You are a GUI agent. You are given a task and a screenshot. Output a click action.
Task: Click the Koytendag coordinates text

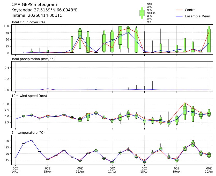click(44, 10)
